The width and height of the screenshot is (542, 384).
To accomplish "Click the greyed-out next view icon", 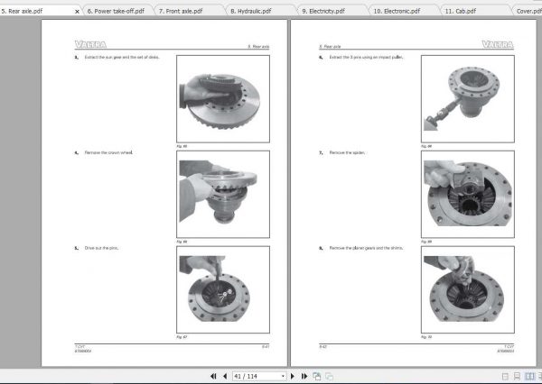I will pos(330,377).
